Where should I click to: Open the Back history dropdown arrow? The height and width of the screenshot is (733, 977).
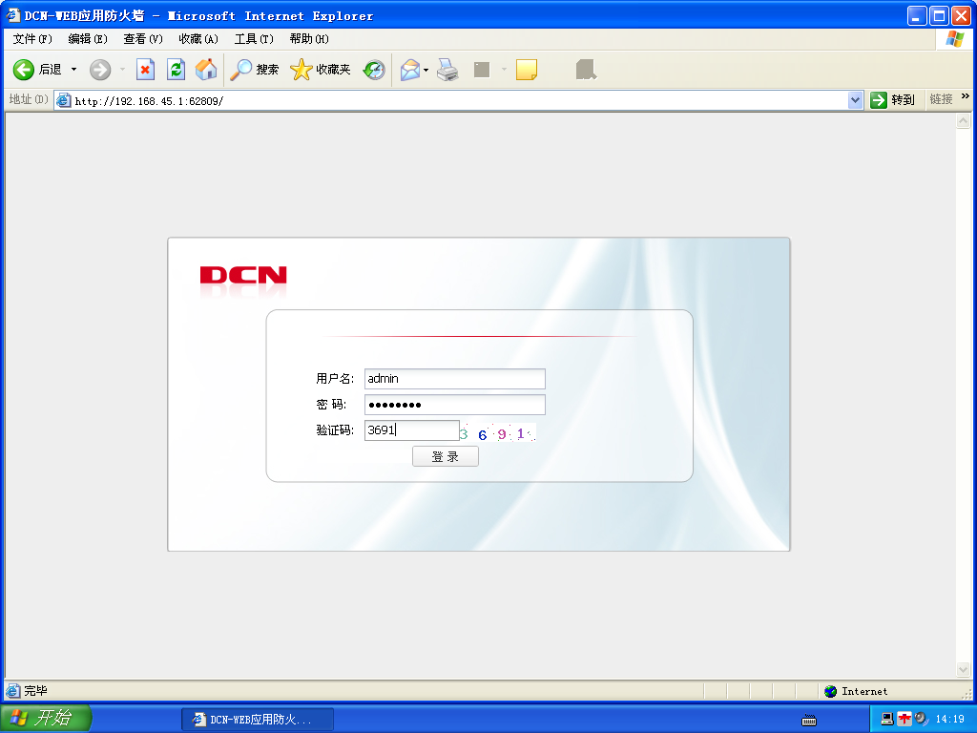point(73,69)
